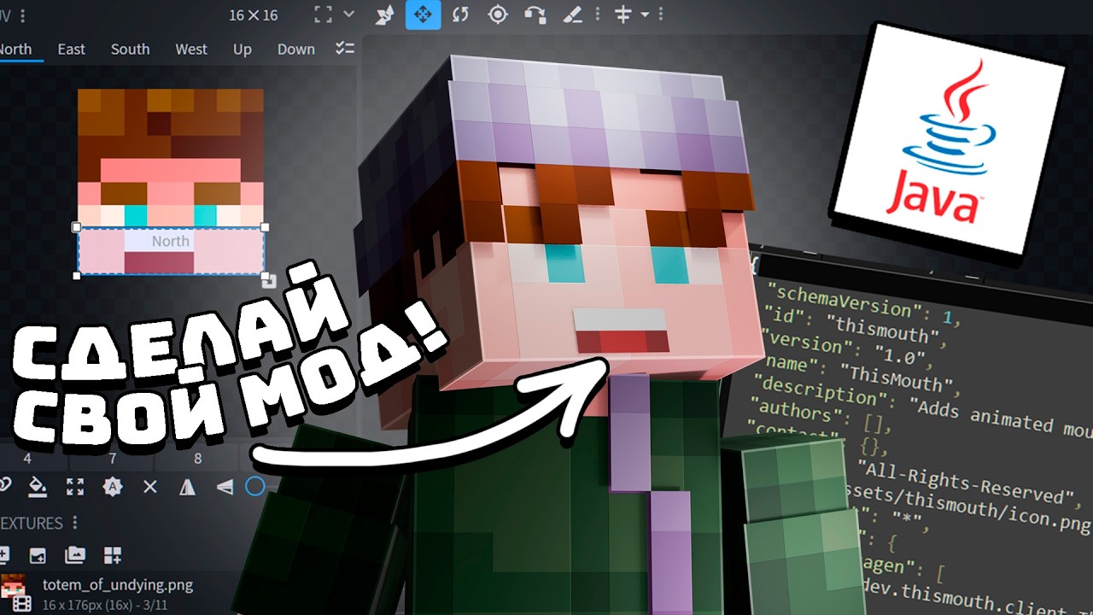
Task: Click the import texture image icon
Action: pos(38,555)
